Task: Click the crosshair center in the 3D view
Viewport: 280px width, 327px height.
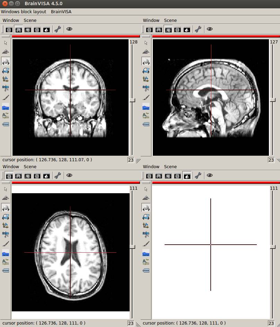Action: (x=211, y=244)
